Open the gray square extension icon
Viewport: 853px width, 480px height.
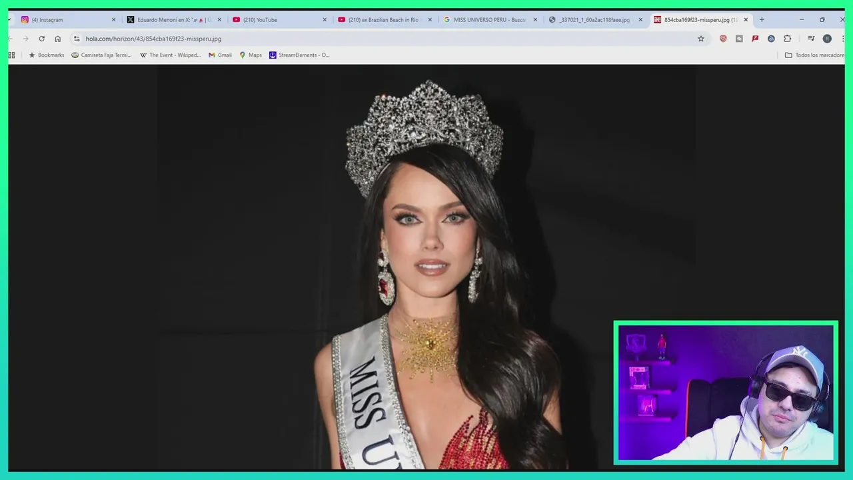(x=739, y=39)
